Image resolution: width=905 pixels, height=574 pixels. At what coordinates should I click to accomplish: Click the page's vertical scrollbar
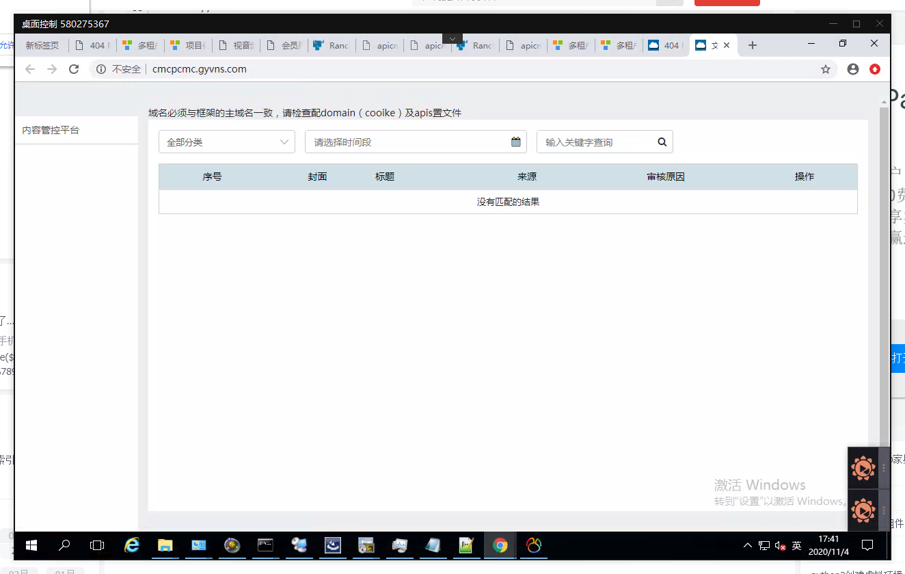884,274
